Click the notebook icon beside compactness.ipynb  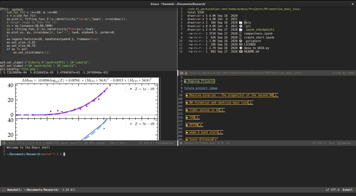241,33
